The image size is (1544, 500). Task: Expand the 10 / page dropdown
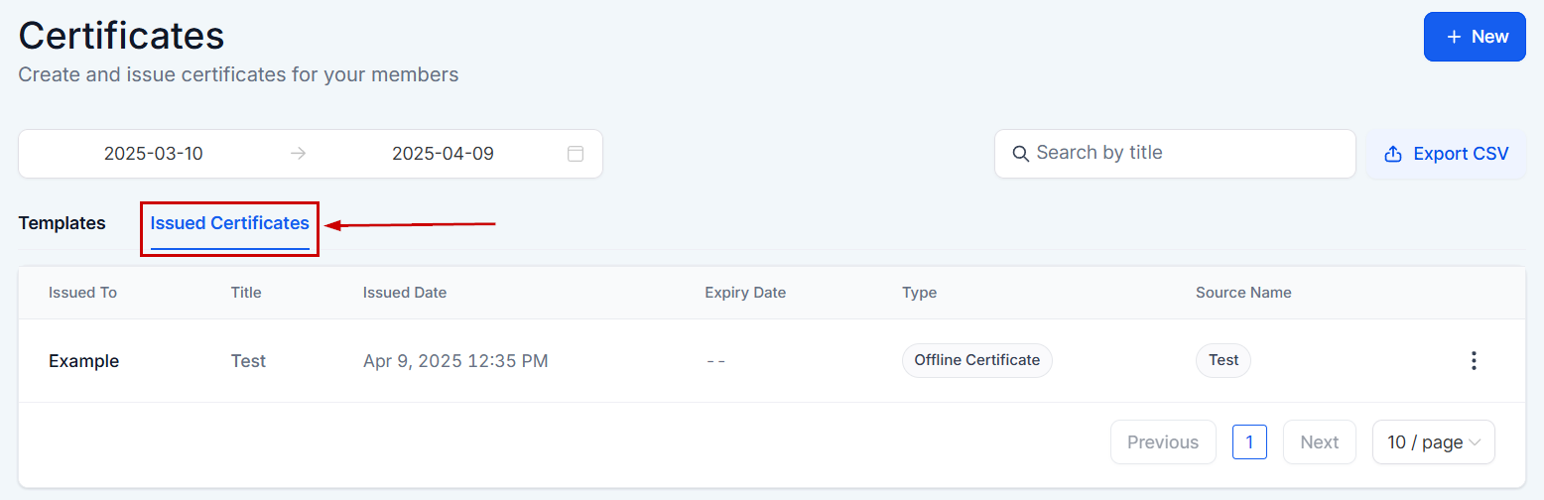pos(1433,442)
